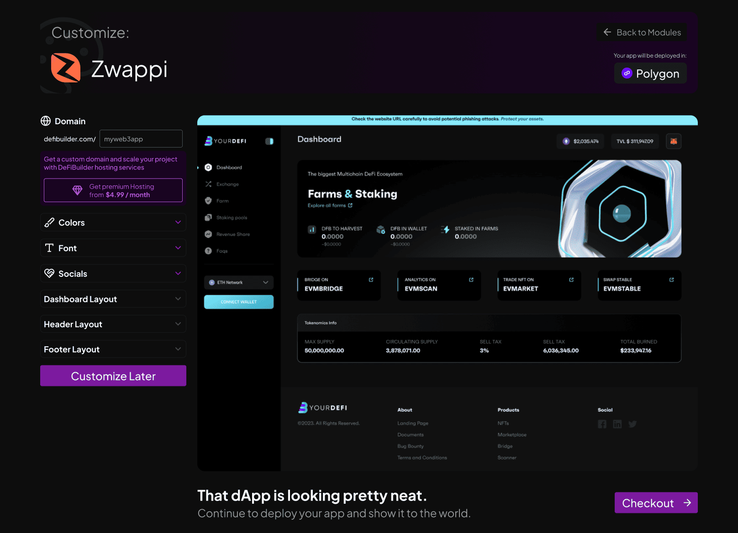Image resolution: width=738 pixels, height=533 pixels.
Task: Click the Exchange shuffle icon
Action: click(x=208, y=184)
